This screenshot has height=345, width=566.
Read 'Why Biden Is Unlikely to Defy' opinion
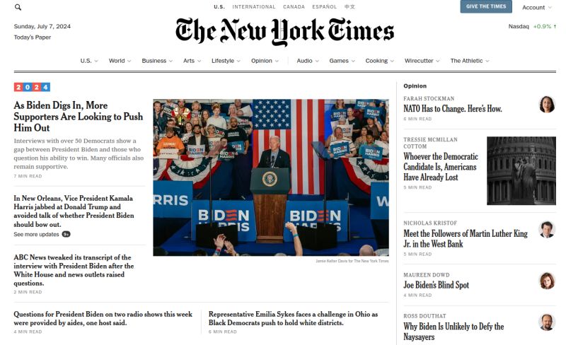tap(454, 332)
